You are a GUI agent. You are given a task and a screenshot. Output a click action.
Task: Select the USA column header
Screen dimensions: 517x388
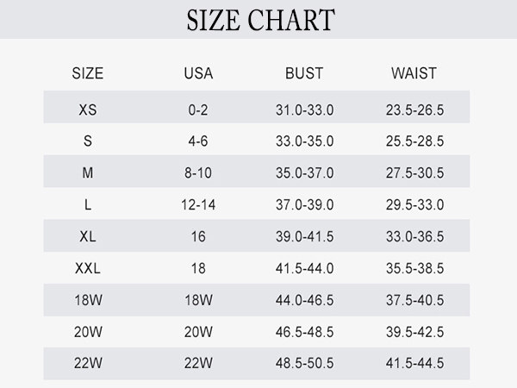198,73
